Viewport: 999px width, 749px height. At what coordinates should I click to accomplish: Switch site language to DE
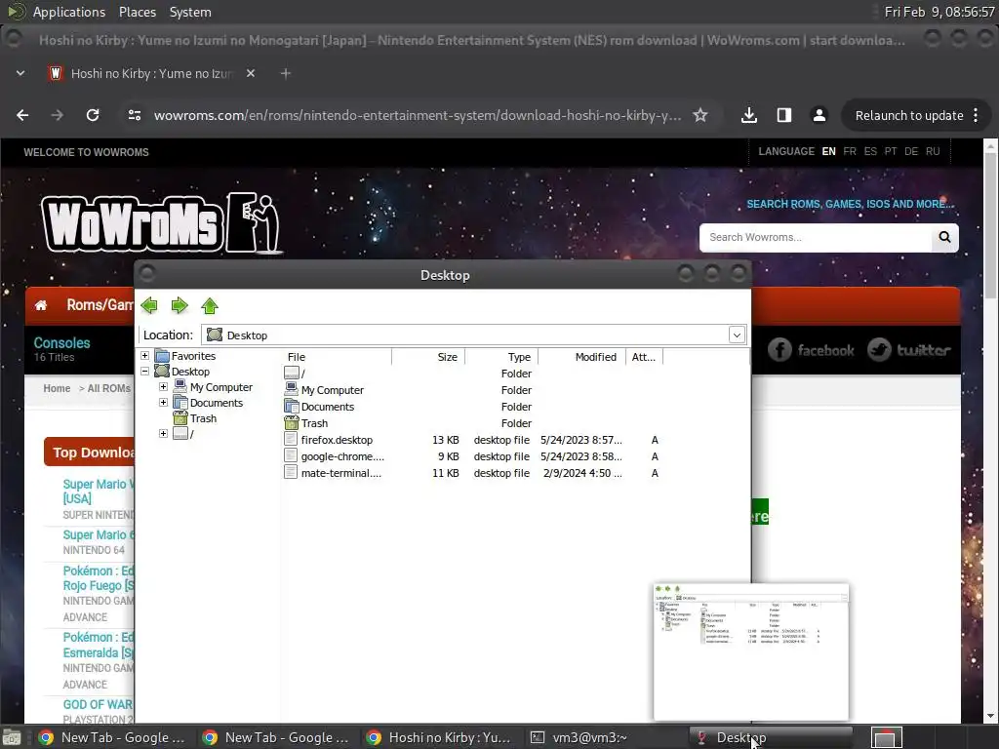tap(911, 151)
